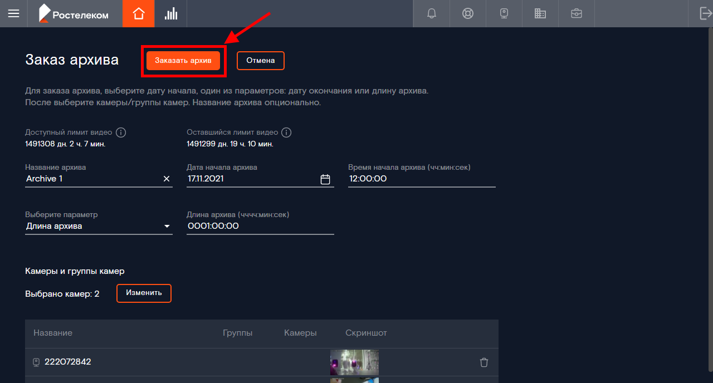Click the 1491299 дн. 19 ч. 10 мин. value

pyautogui.click(x=230, y=144)
